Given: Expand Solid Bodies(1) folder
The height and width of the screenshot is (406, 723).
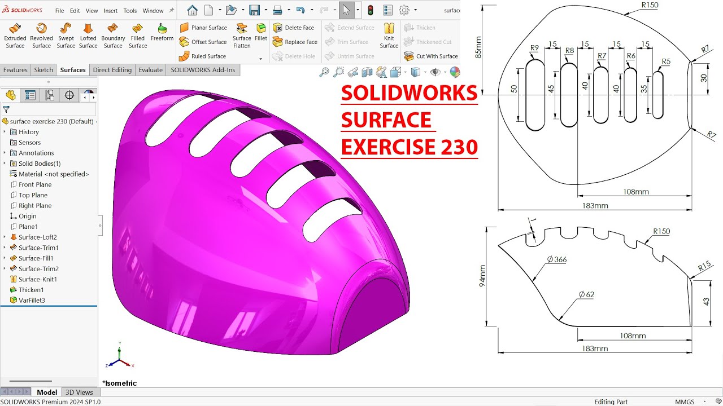Looking at the screenshot, I should click(5, 164).
